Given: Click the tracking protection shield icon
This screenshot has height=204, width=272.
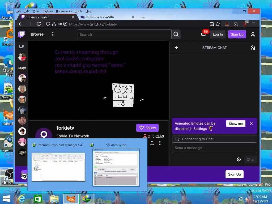Looking at the screenshot, I should pyautogui.click(x=48, y=24).
